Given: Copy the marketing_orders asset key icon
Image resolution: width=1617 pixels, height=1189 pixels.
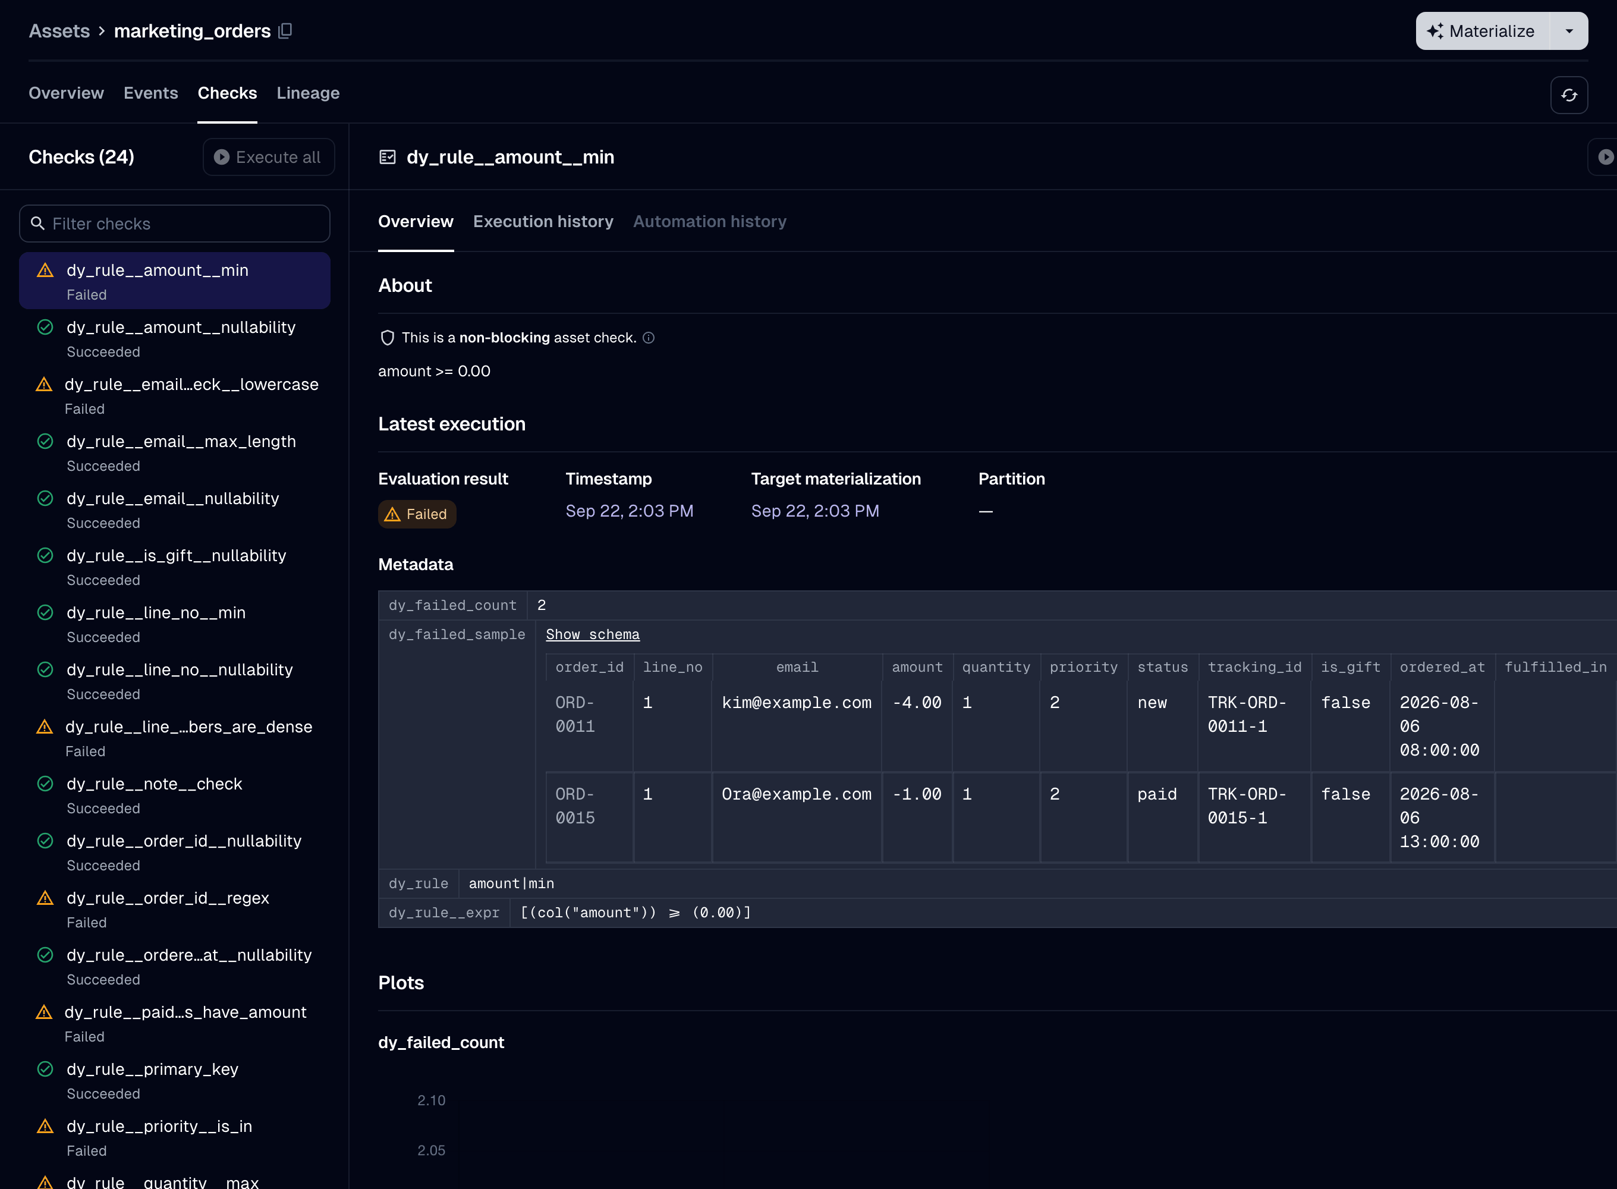Looking at the screenshot, I should click(285, 31).
